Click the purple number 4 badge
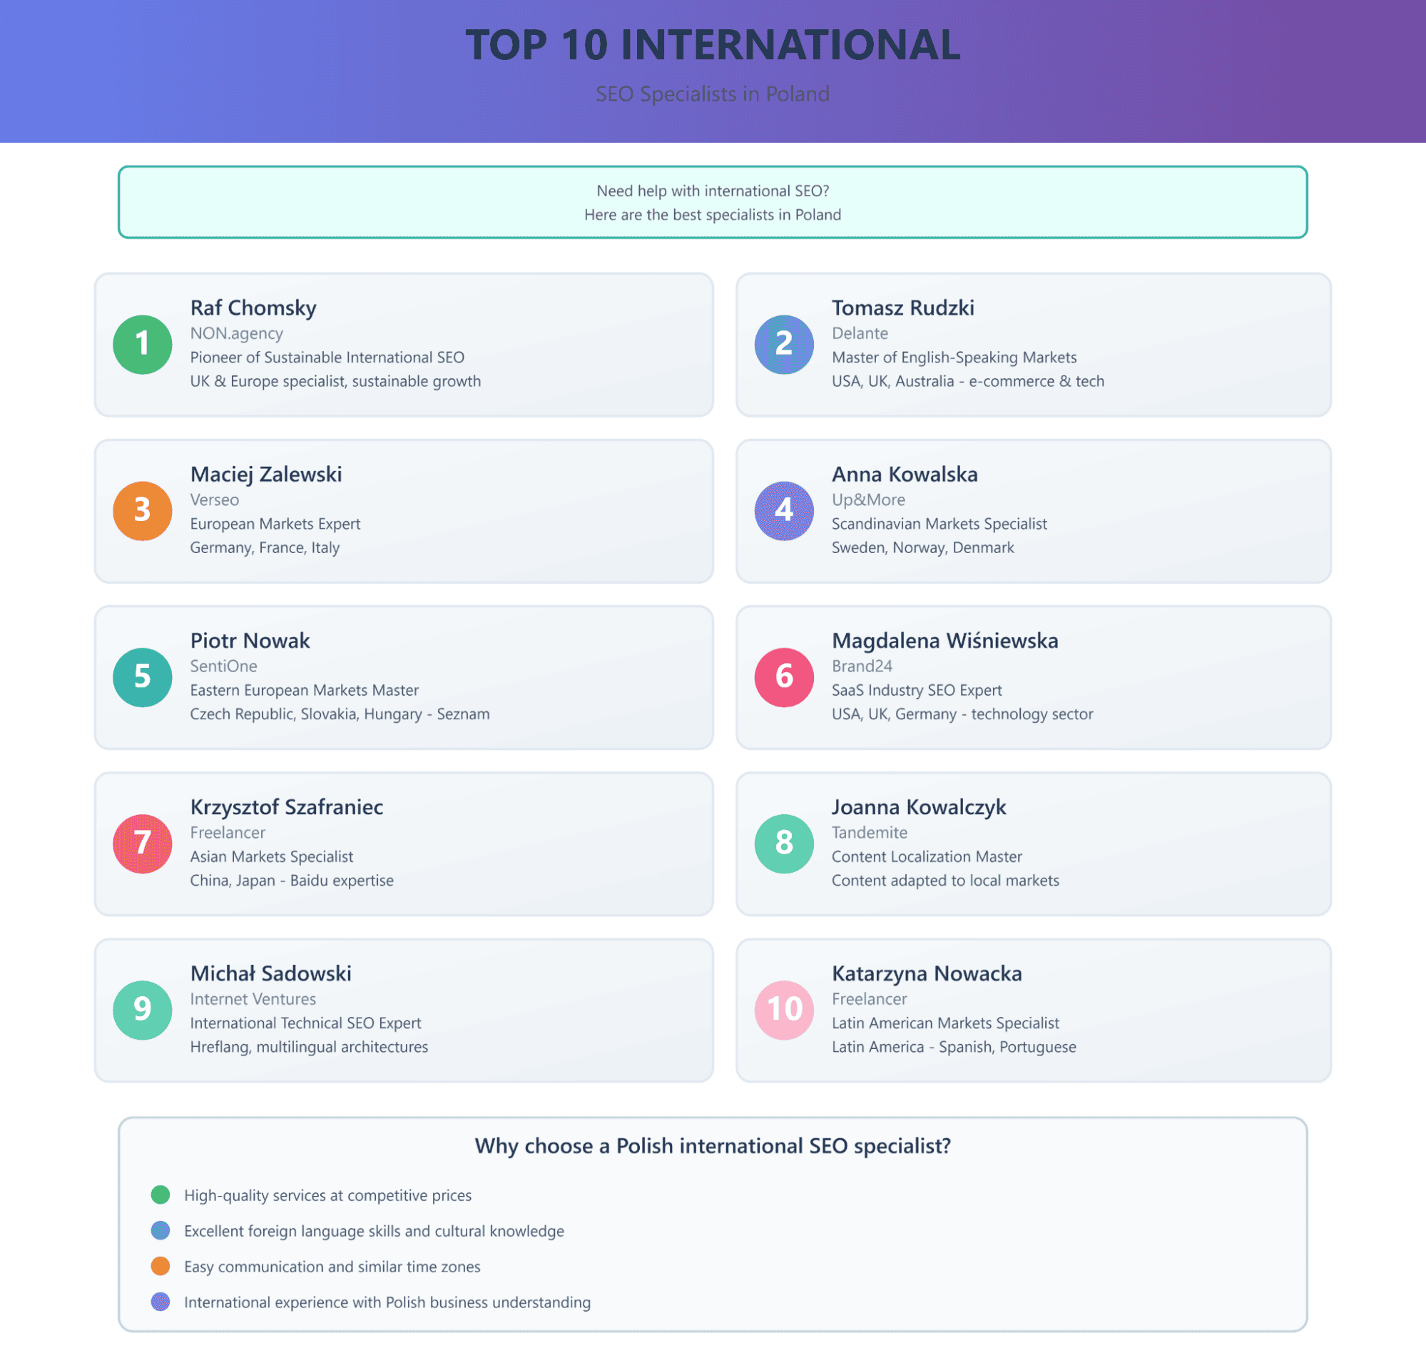The image size is (1426, 1368). [x=783, y=511]
